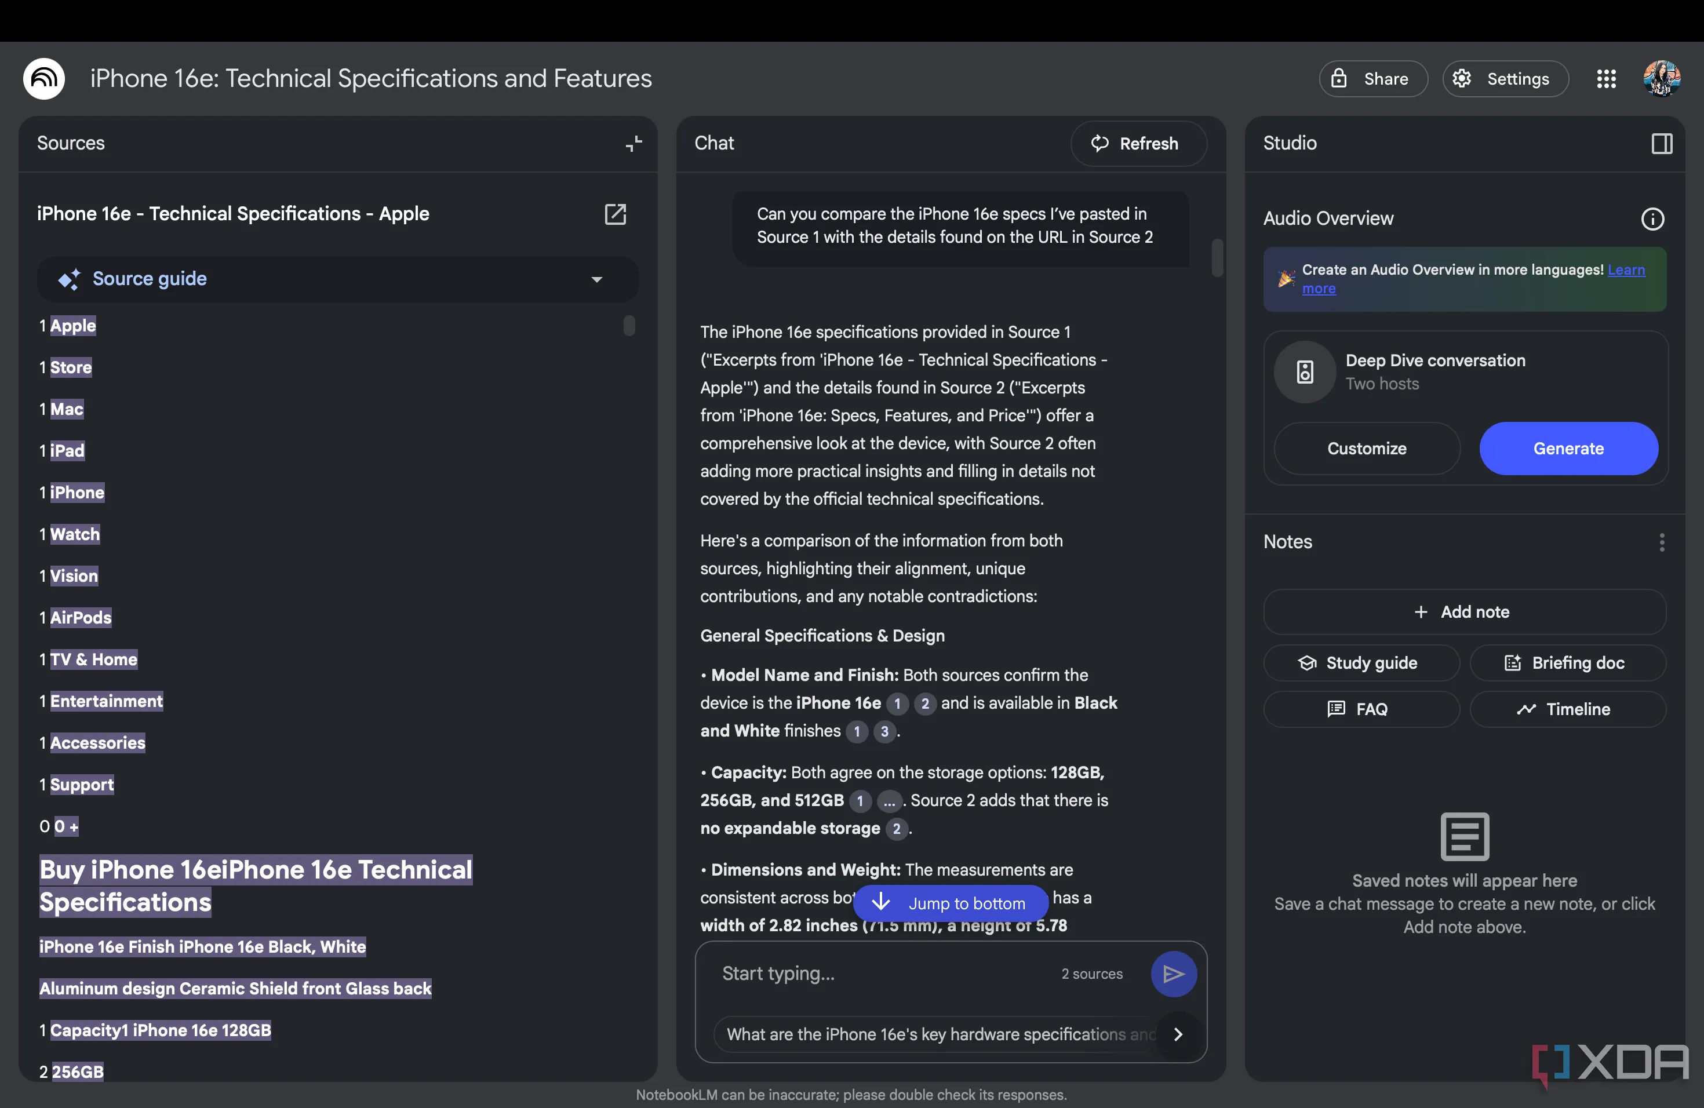Open source in new tab icon
The height and width of the screenshot is (1108, 1704).
[x=615, y=214]
